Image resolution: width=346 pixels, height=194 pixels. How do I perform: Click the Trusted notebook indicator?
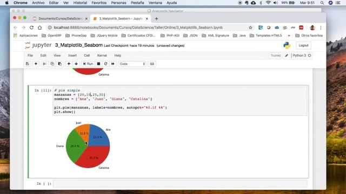coord(276,56)
